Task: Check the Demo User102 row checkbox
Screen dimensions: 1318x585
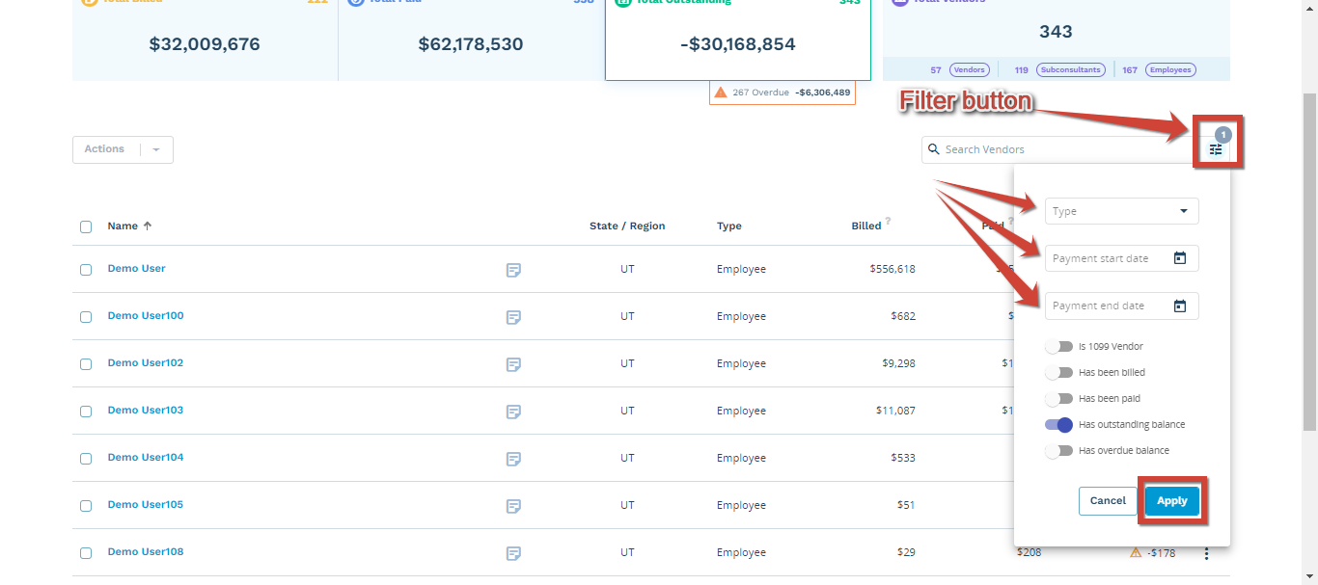Action: pyautogui.click(x=86, y=364)
